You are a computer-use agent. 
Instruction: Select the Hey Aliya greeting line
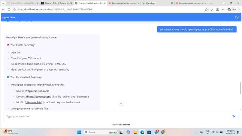click(x=32, y=37)
